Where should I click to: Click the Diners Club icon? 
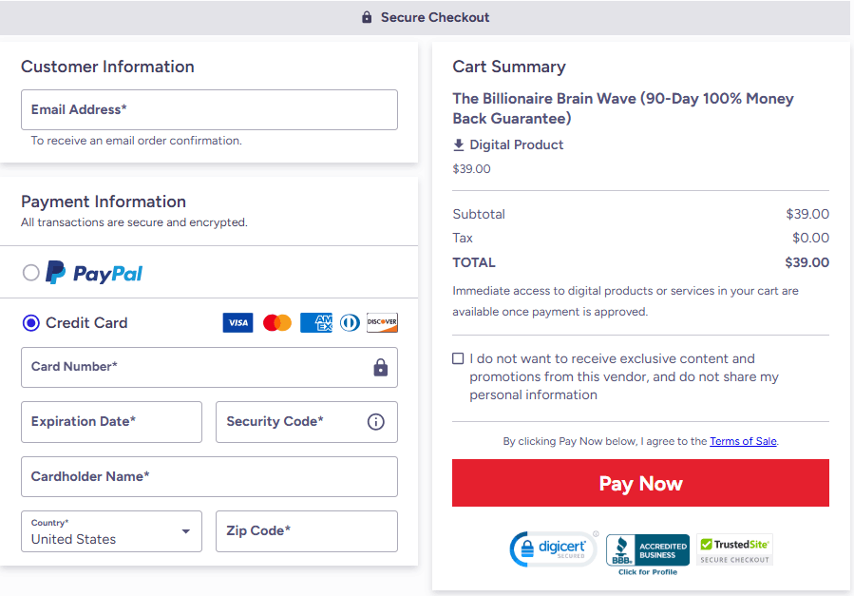coord(349,322)
